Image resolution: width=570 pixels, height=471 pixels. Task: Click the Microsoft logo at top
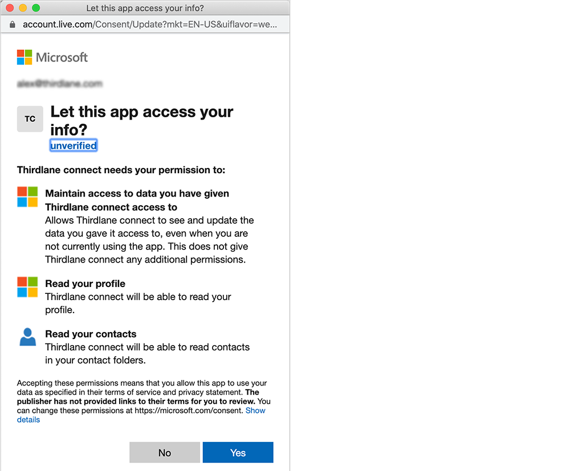(52, 57)
